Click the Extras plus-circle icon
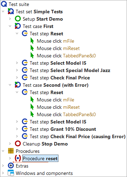 coord(11,166)
